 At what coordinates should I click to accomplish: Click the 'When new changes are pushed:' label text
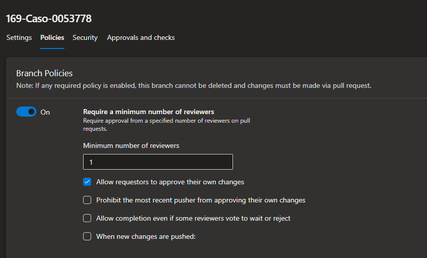[146, 236]
